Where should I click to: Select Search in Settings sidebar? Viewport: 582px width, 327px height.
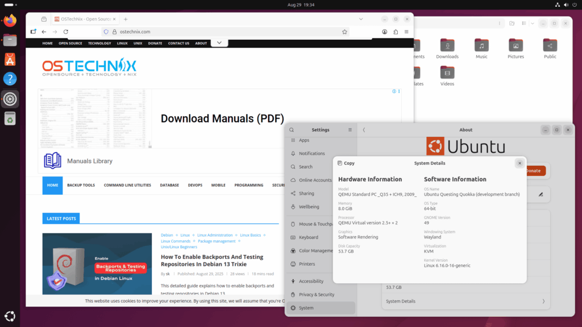click(x=321, y=167)
